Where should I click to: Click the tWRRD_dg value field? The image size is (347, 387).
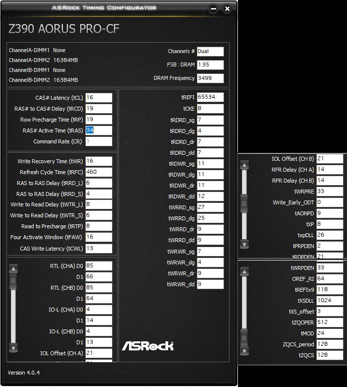[210, 218]
